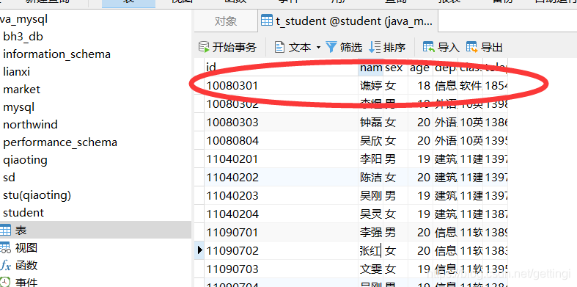The width and height of the screenshot is (577, 287).
Task: Select the age cell 20 in 陈洁's row
Action: click(420, 177)
